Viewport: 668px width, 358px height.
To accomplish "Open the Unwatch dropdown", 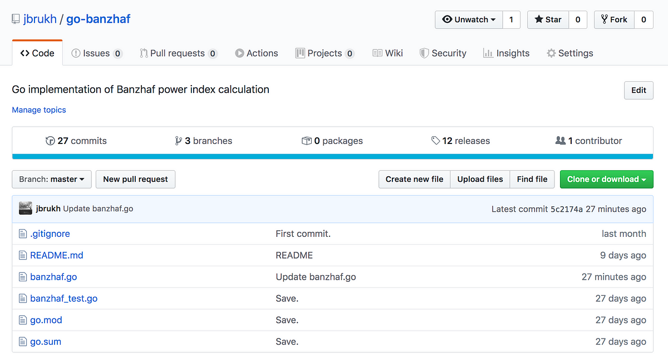I will [469, 19].
